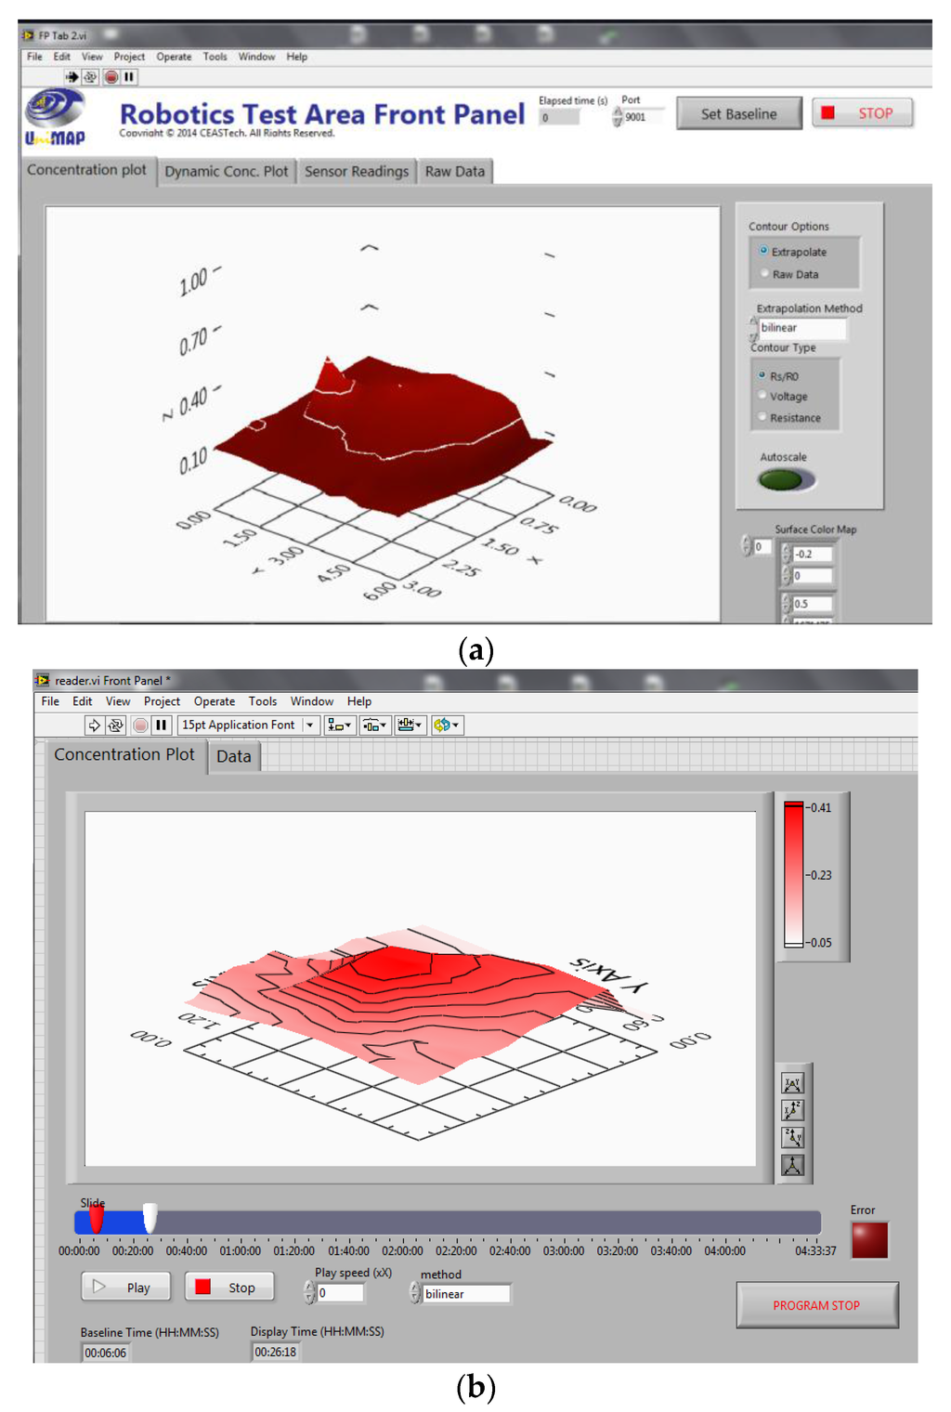
Task: Click the red STOP button
Action: (x=863, y=112)
